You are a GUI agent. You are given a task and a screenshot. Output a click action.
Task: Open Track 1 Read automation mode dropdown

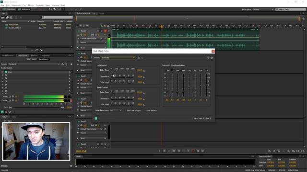click(93, 48)
